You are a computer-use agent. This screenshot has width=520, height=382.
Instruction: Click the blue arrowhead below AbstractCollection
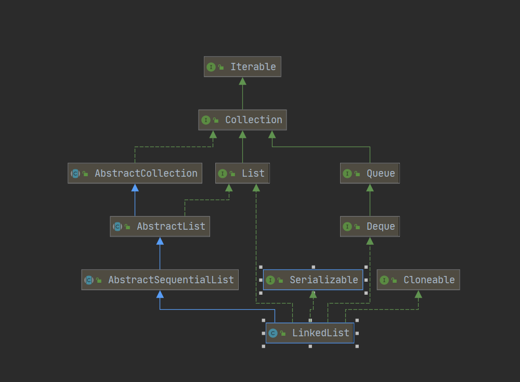[x=135, y=188]
